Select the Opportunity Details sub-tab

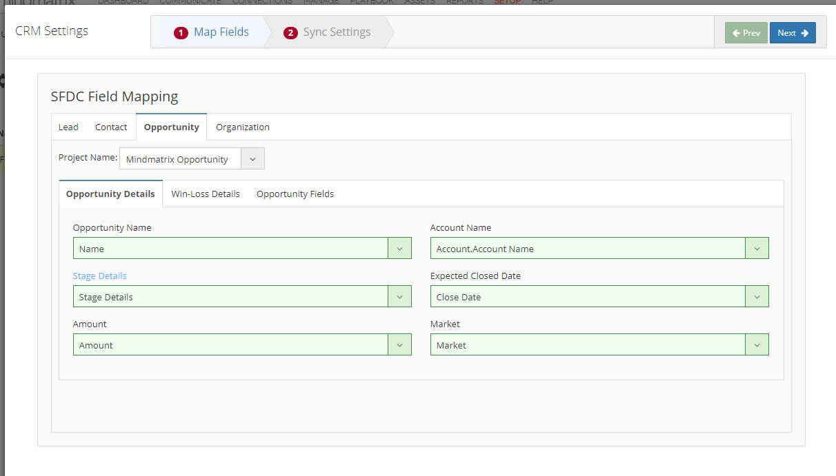[110, 194]
